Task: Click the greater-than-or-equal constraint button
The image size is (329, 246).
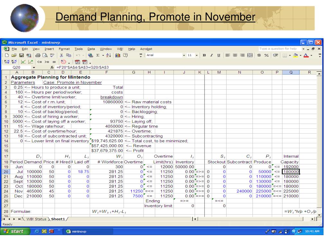Action: click(x=47, y=62)
